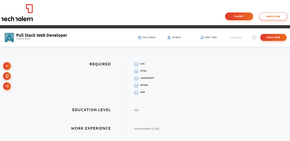290x141 pixels.
Task: Click the Full-Stack category label
Action: [x=149, y=37]
